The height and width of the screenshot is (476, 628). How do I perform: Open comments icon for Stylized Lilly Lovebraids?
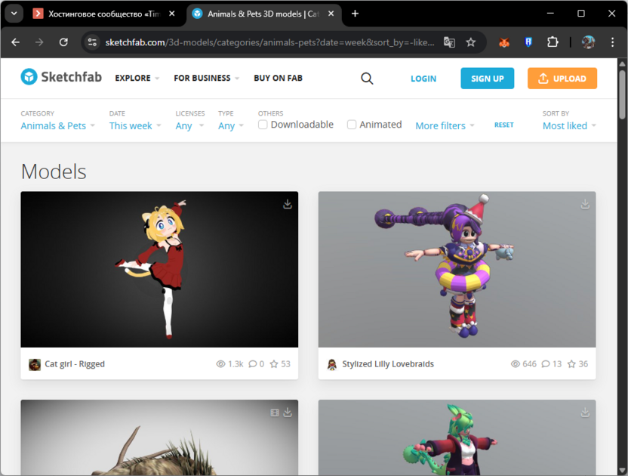(x=546, y=364)
